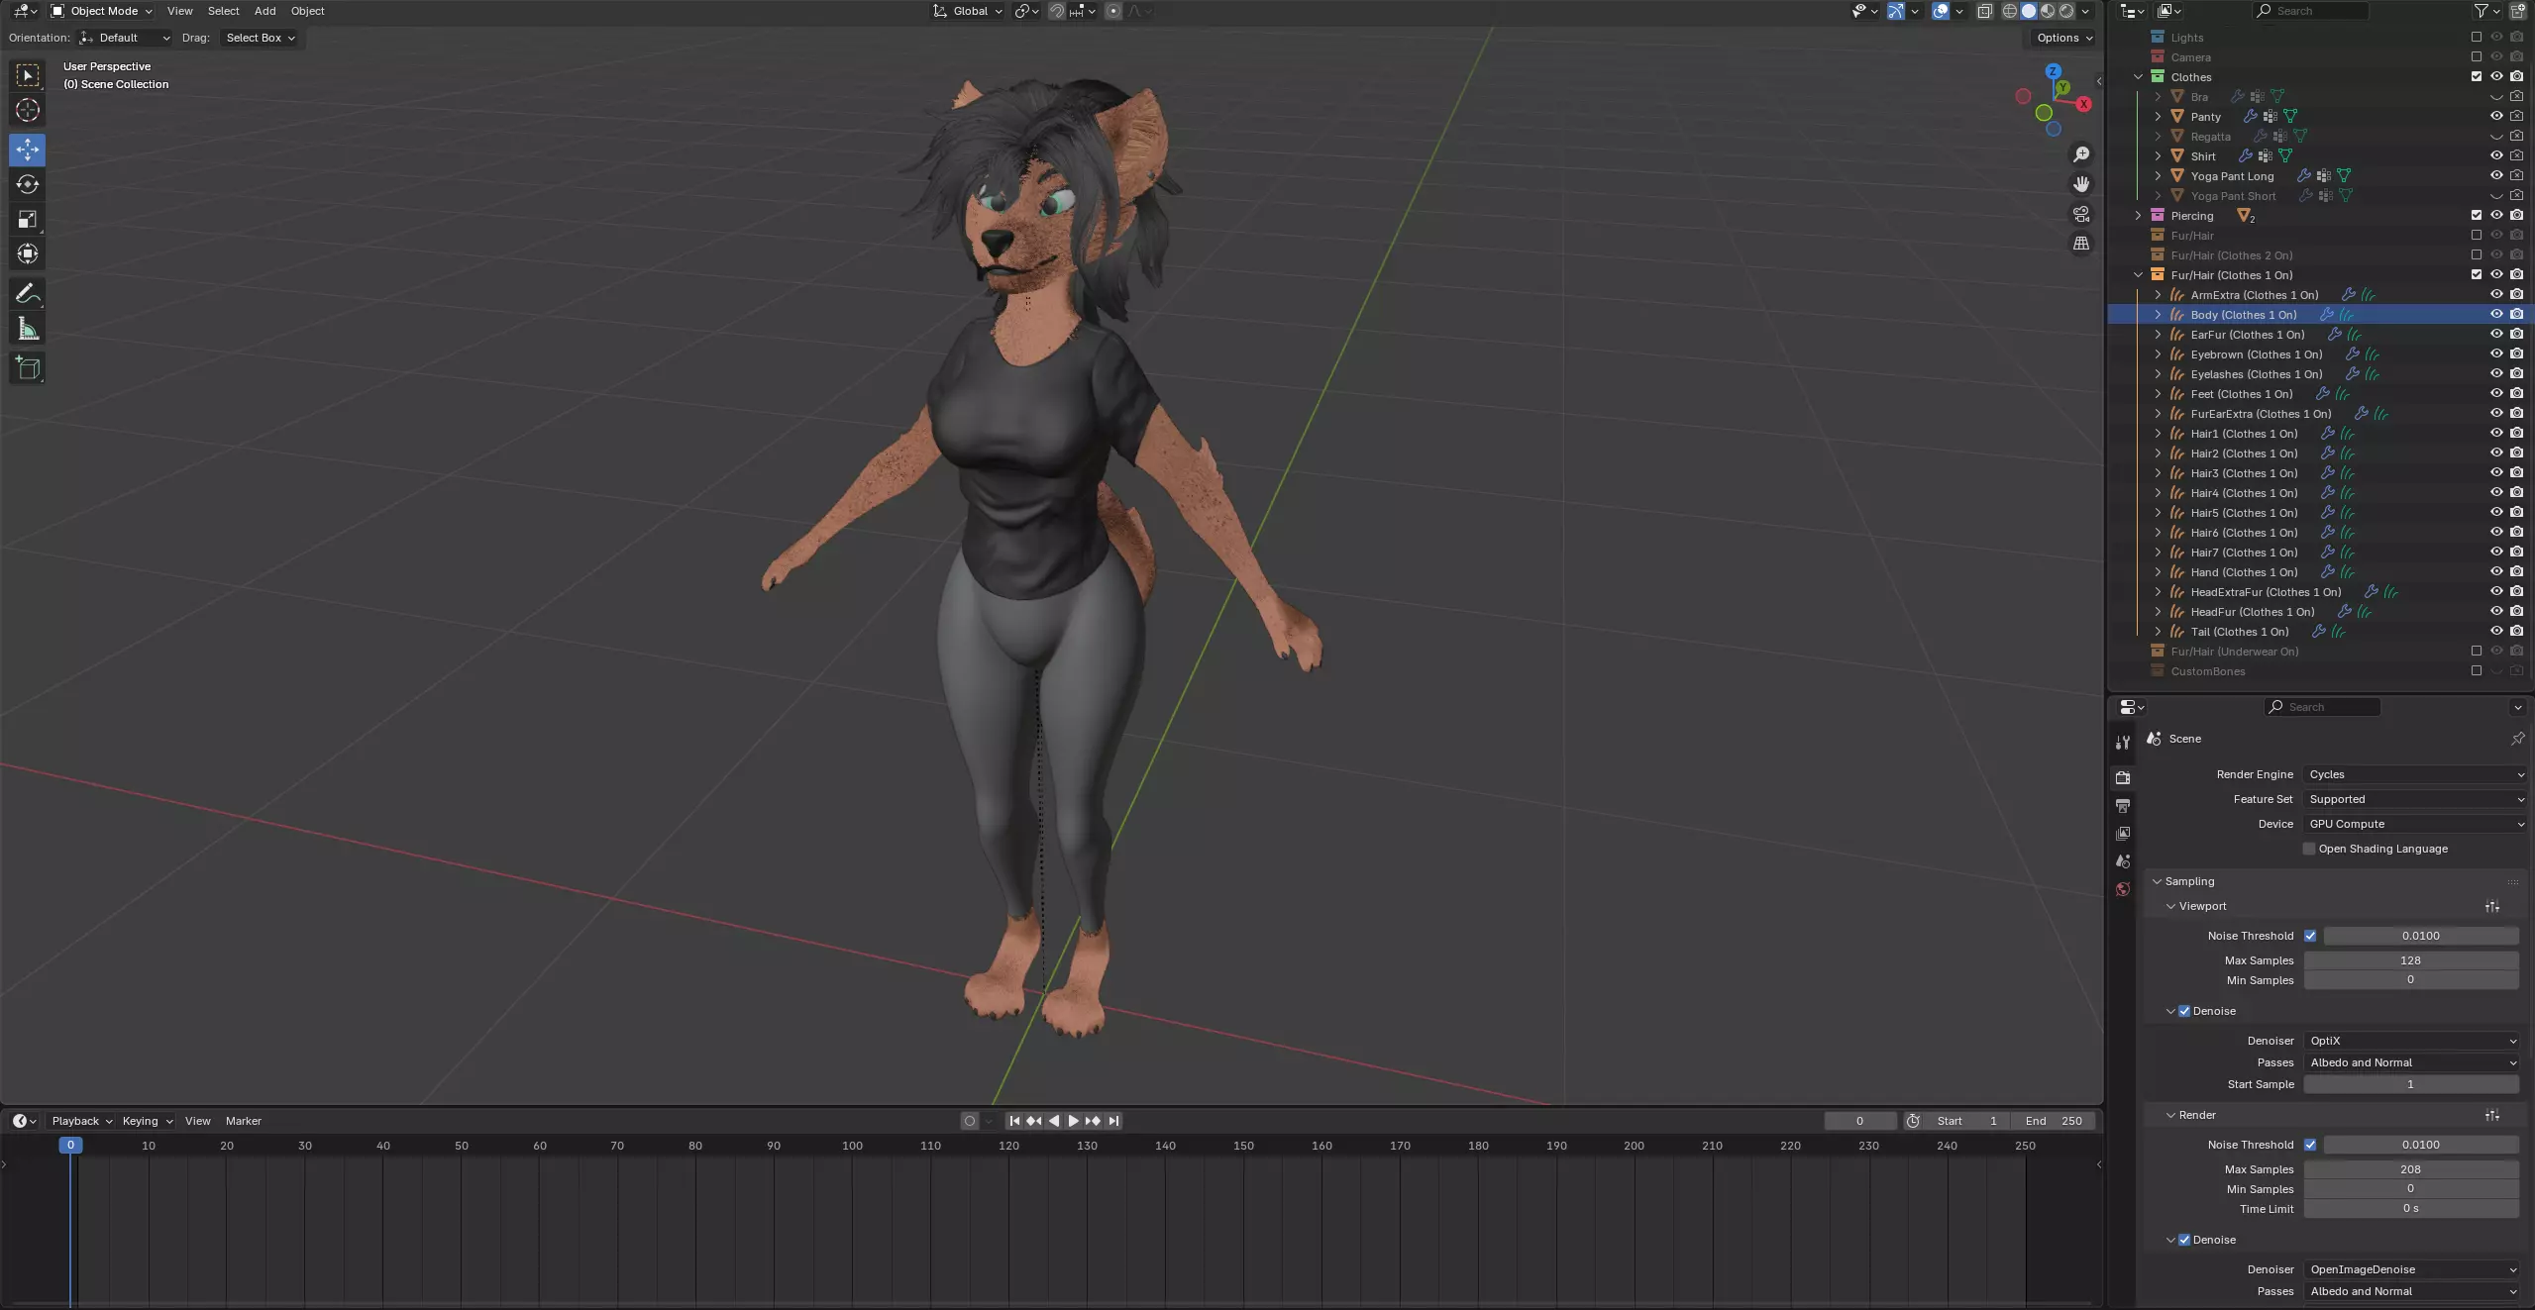
Task: Open the Select menu
Action: (223, 11)
